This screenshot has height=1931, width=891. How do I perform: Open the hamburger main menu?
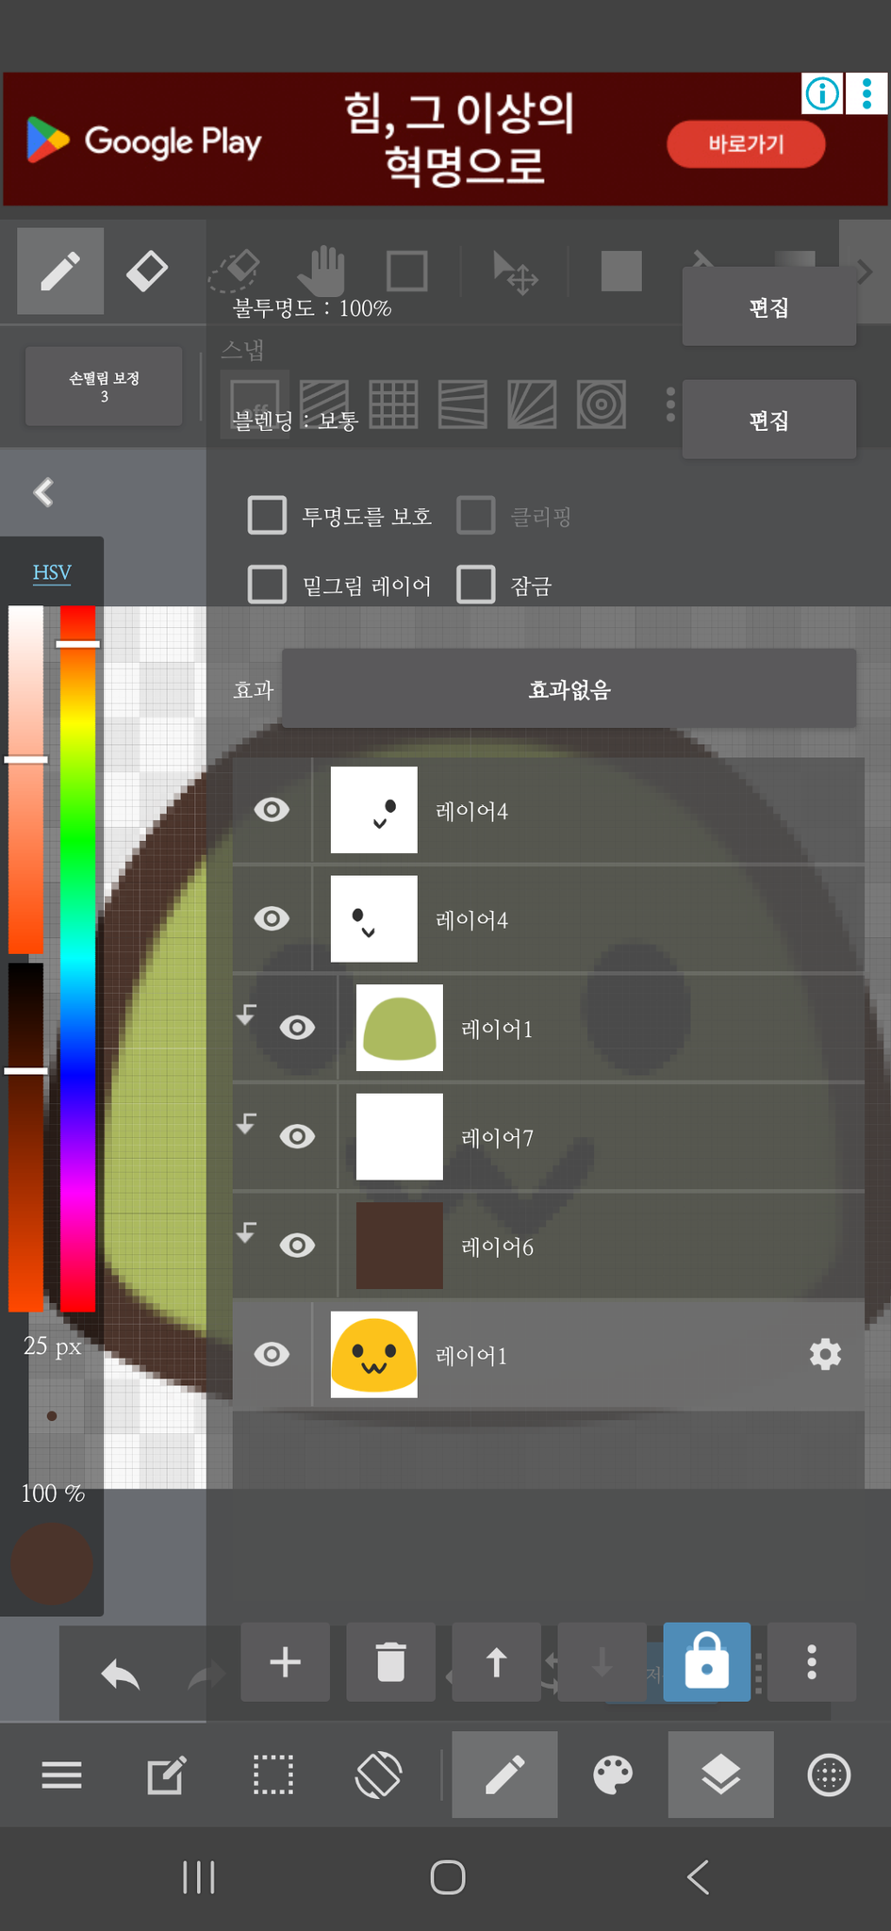point(62,1774)
